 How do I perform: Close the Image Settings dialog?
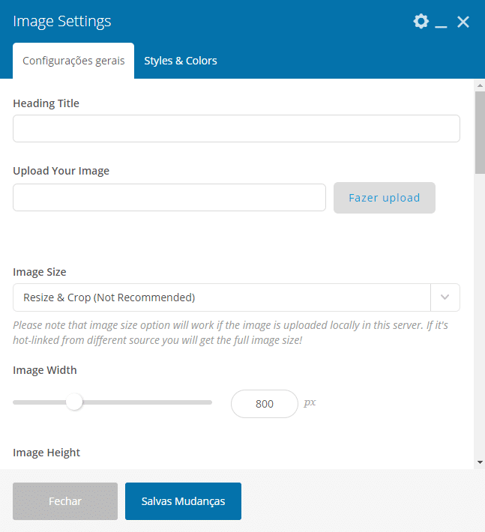click(x=463, y=22)
